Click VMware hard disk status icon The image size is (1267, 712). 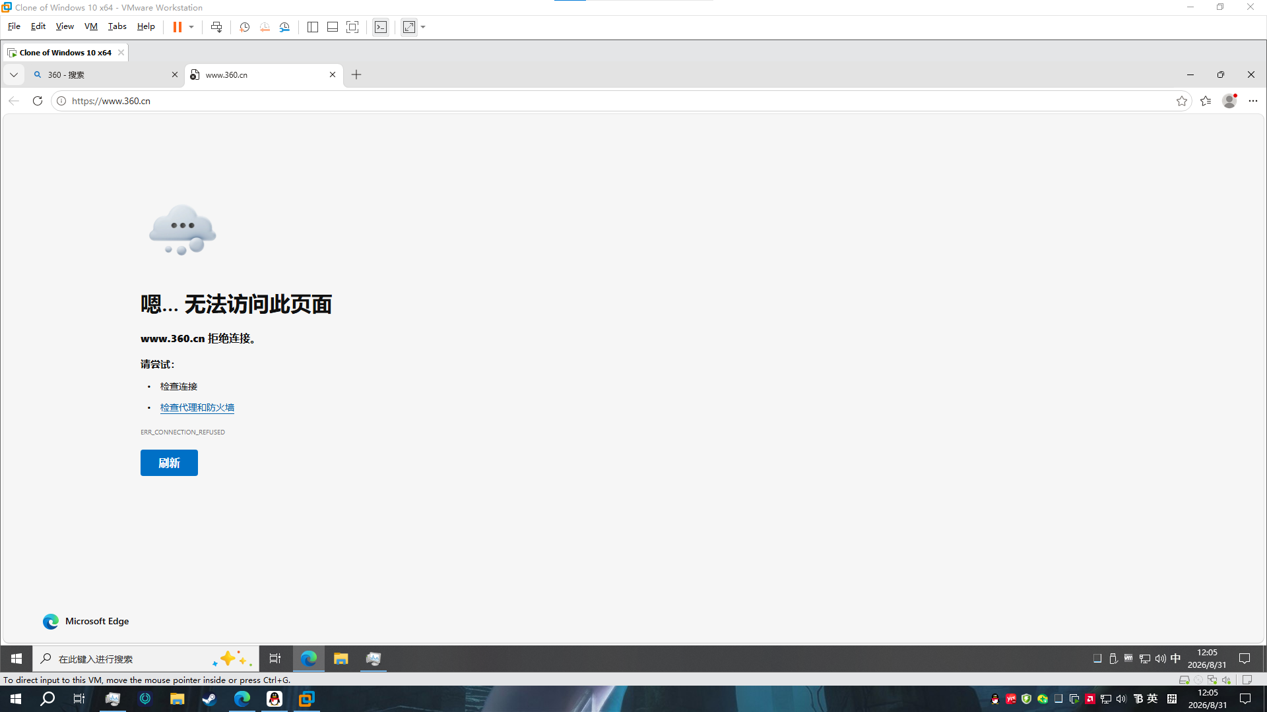click(x=1184, y=680)
